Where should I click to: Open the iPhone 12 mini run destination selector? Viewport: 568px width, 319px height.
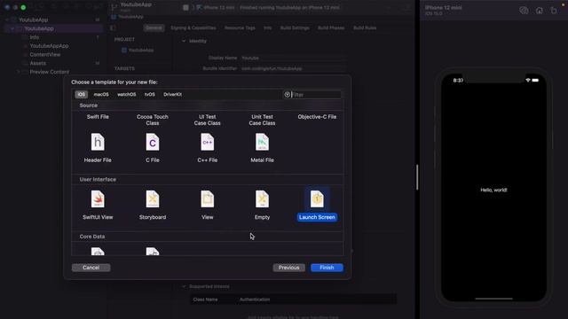[219, 8]
